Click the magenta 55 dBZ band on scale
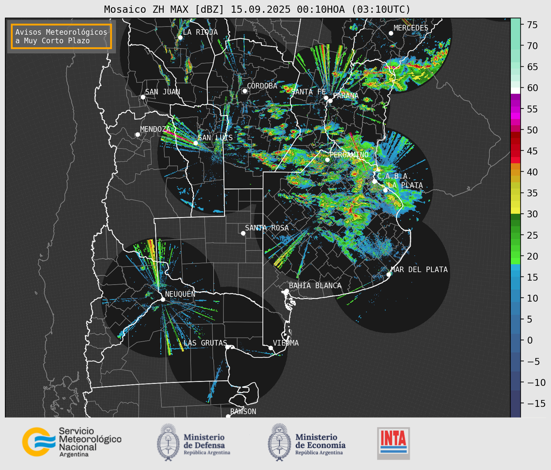This screenshot has height=470, width=551. click(515, 109)
